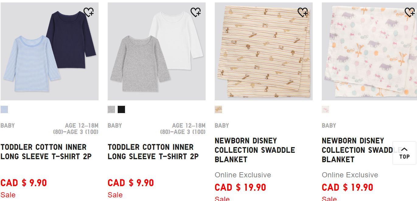Click CAD $ 9.90 price of first product

tap(24, 183)
